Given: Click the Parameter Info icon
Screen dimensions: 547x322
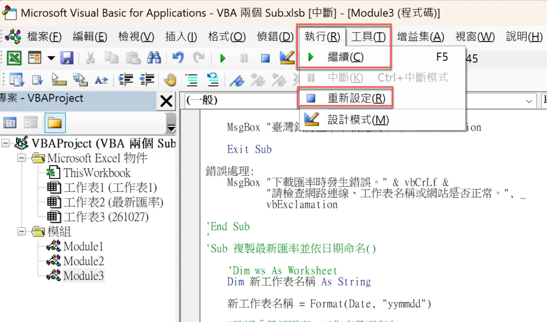Looking at the screenshot, I should (x=80, y=80).
